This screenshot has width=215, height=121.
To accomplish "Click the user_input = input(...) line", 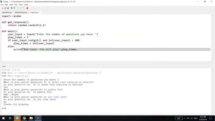I will tap(53, 34).
